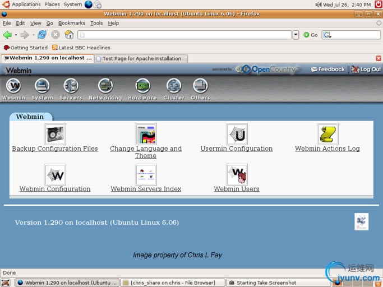
Task: Click the Webmin Users link
Action: pyautogui.click(x=237, y=189)
